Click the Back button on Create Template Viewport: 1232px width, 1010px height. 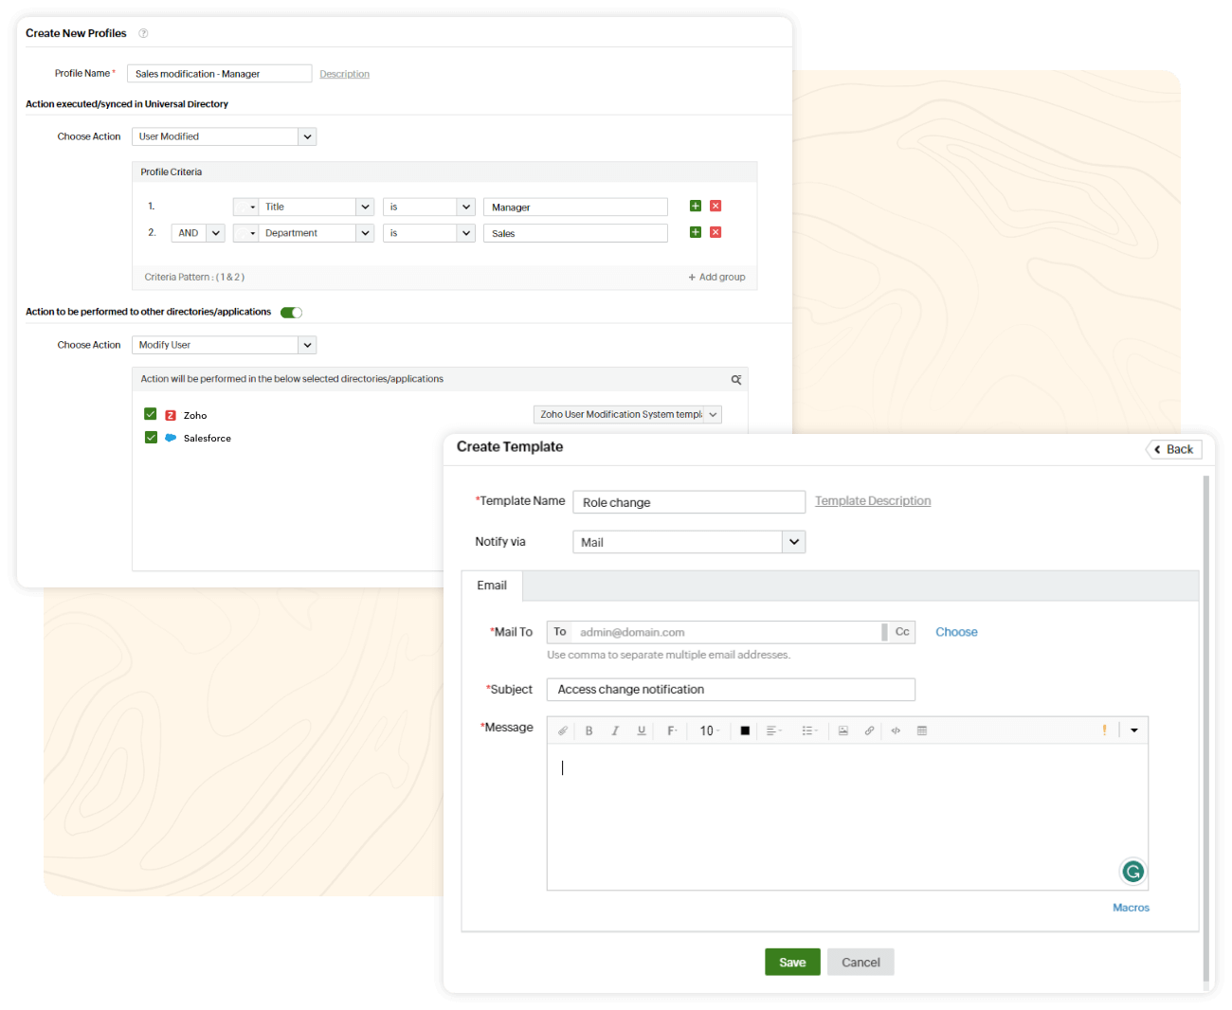tap(1173, 449)
